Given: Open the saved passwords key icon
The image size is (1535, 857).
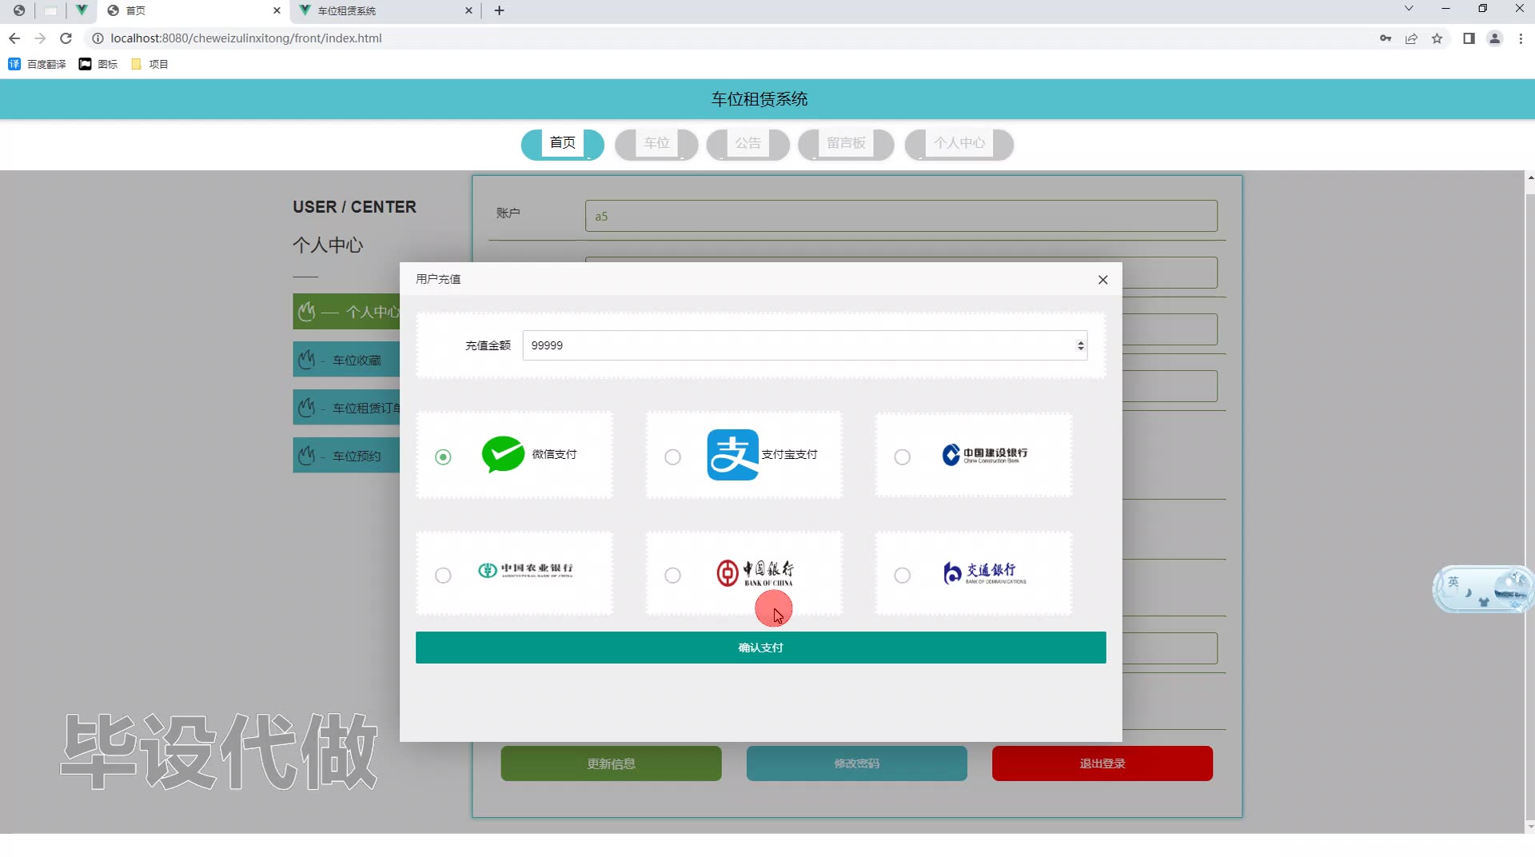Looking at the screenshot, I should pyautogui.click(x=1385, y=38).
